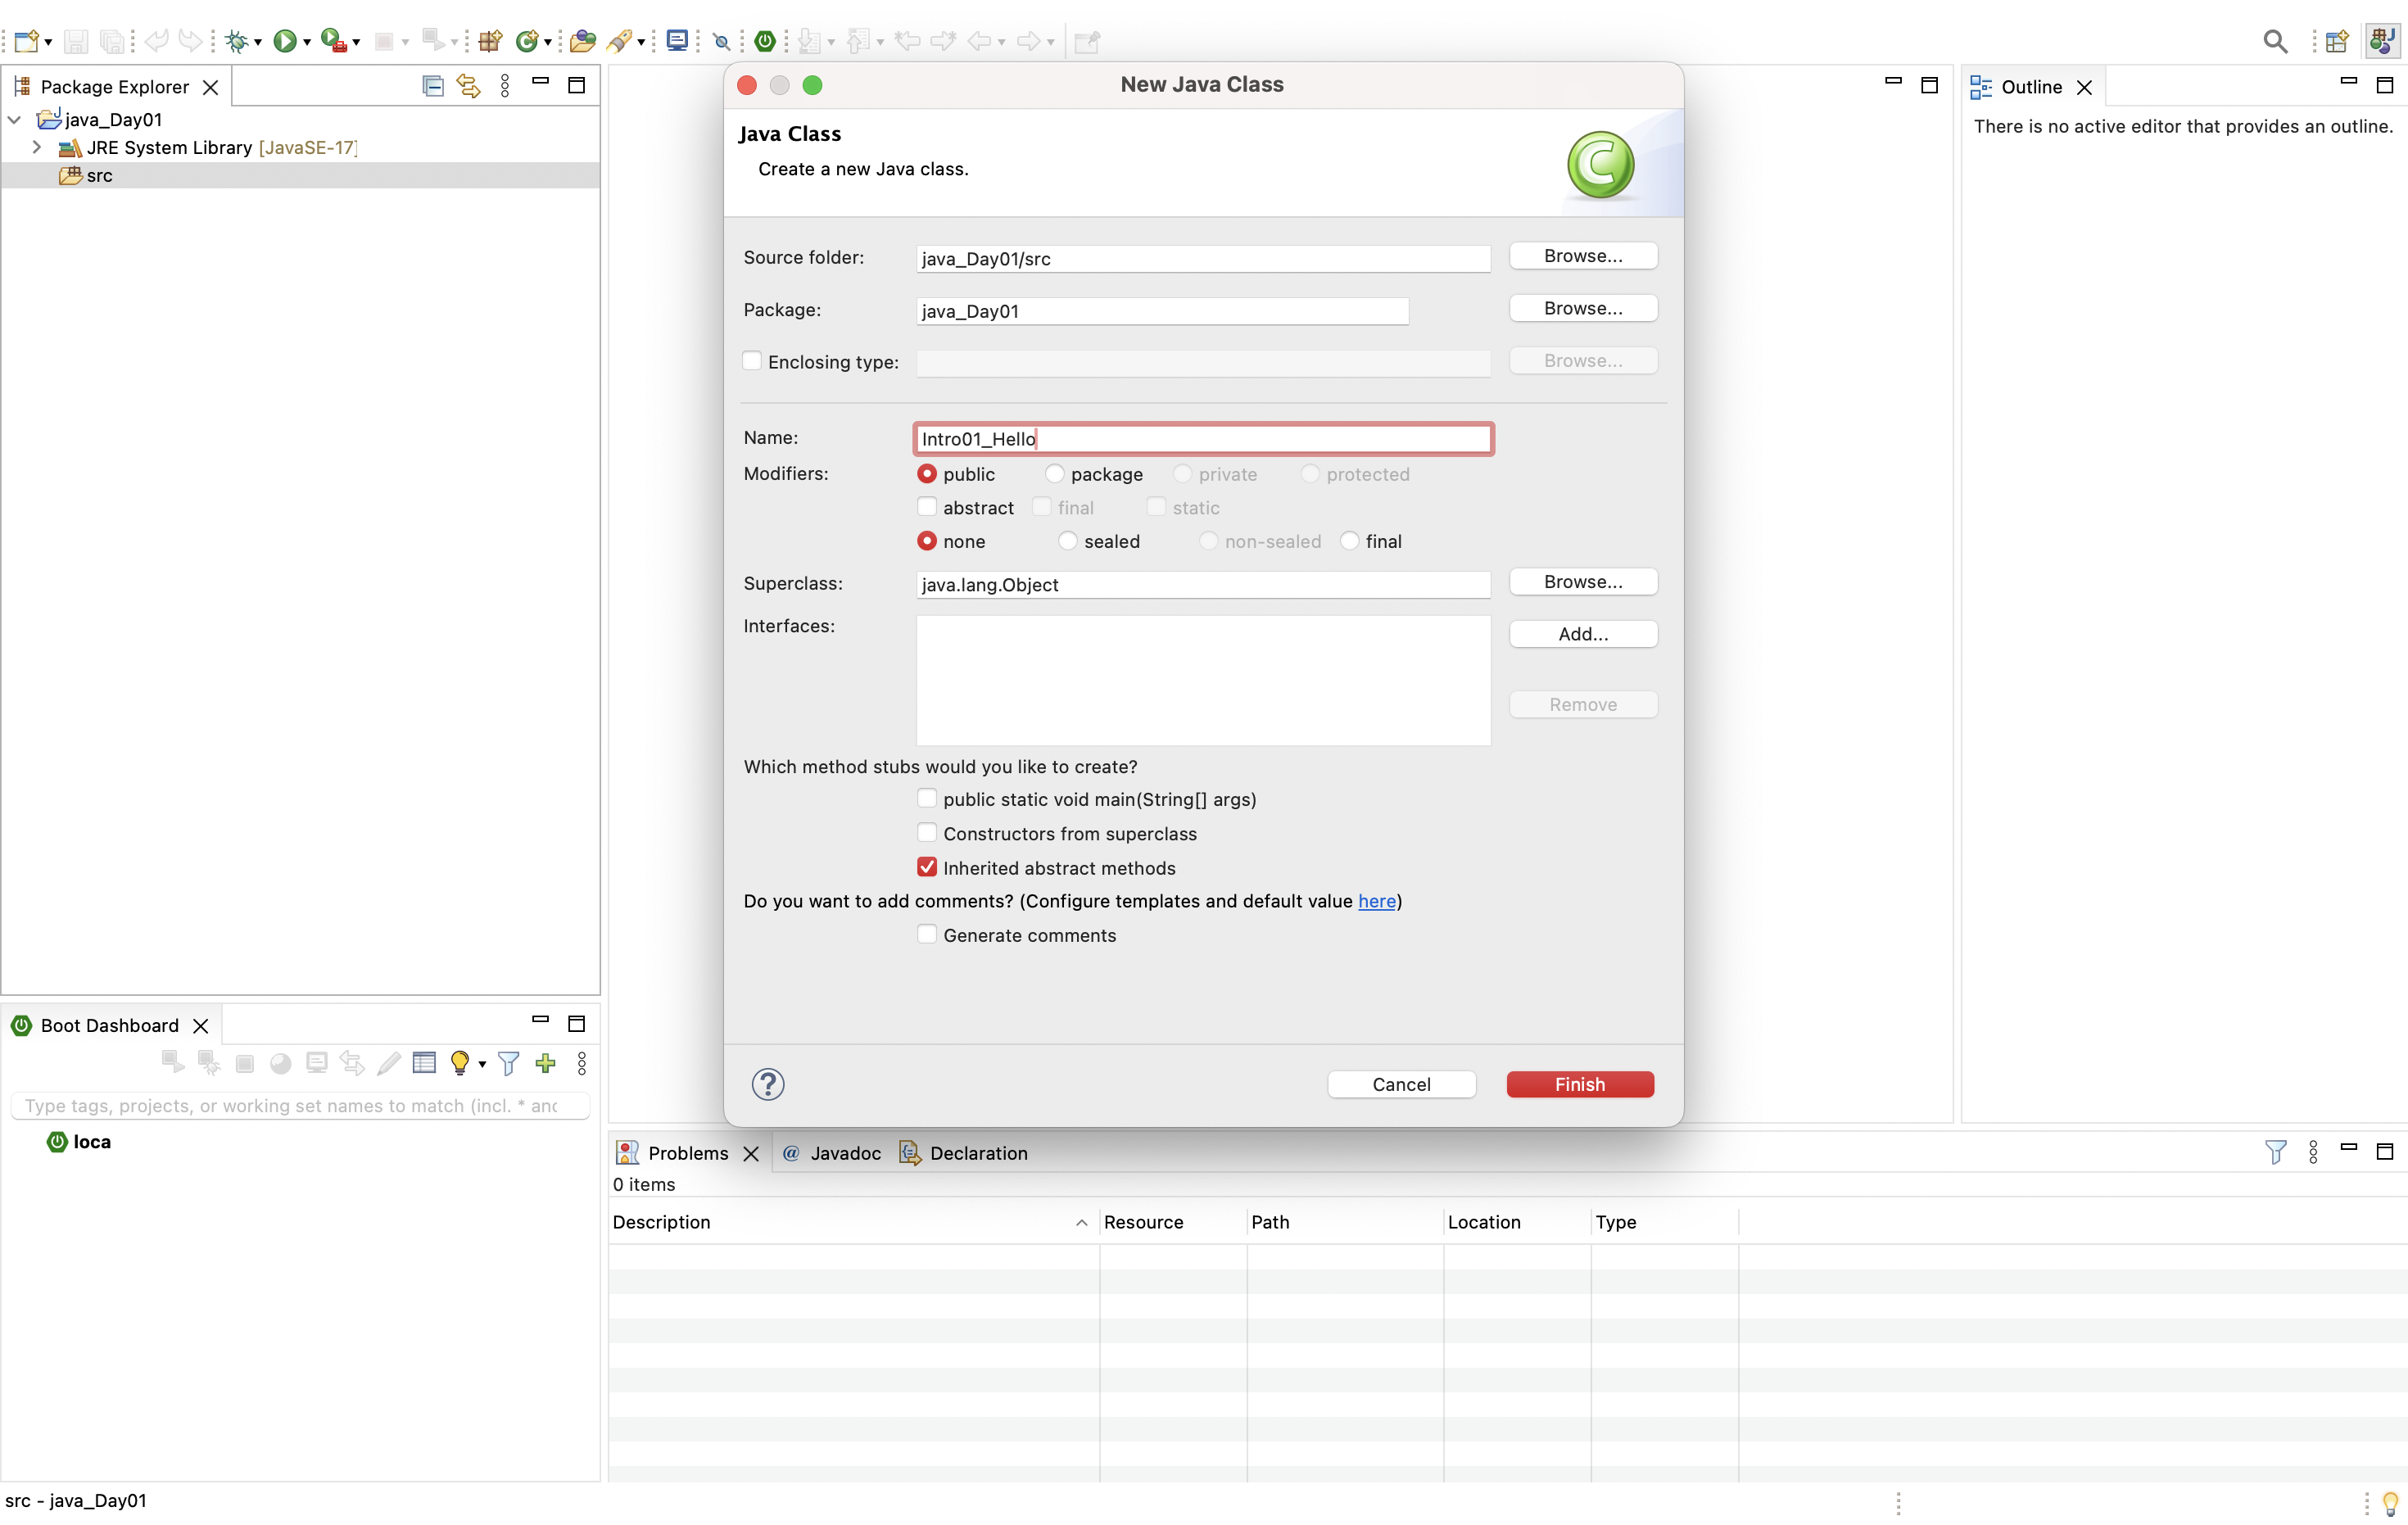Click the New Java Class toolbar icon
Viewport: 2408px width, 1525px height.
pyautogui.click(x=526, y=41)
